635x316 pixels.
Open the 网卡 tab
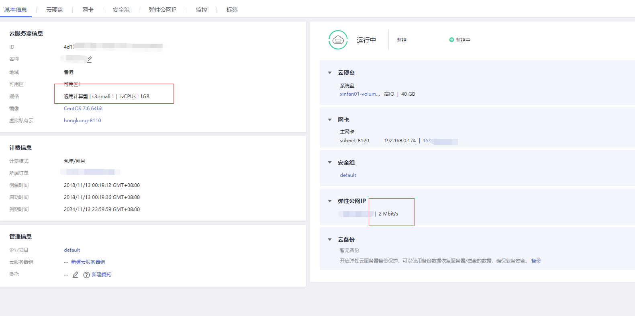88,10
